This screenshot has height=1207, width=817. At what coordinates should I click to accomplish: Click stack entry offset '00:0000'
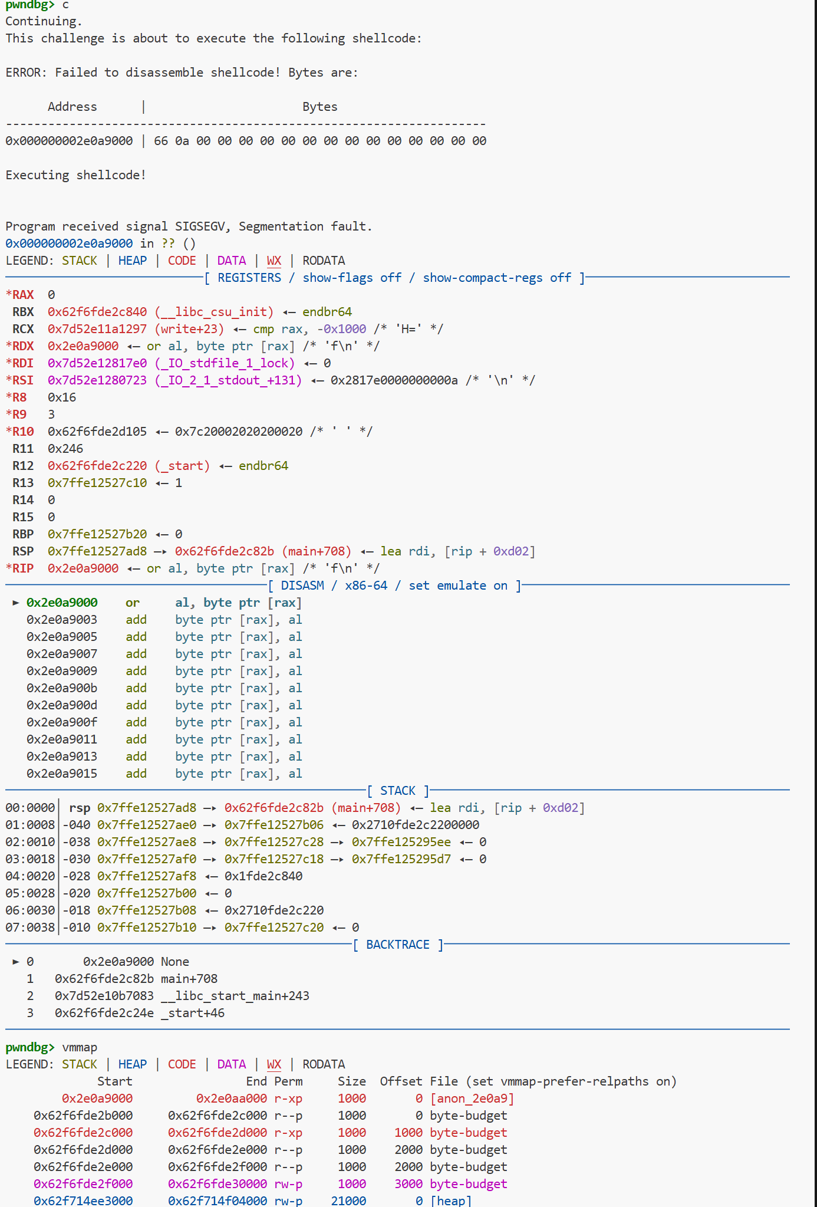(30, 808)
